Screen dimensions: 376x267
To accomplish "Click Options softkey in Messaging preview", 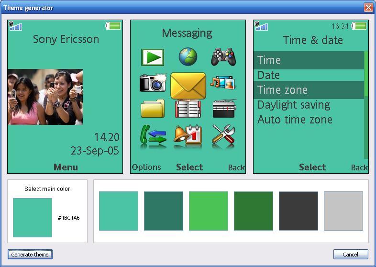I will (x=146, y=167).
